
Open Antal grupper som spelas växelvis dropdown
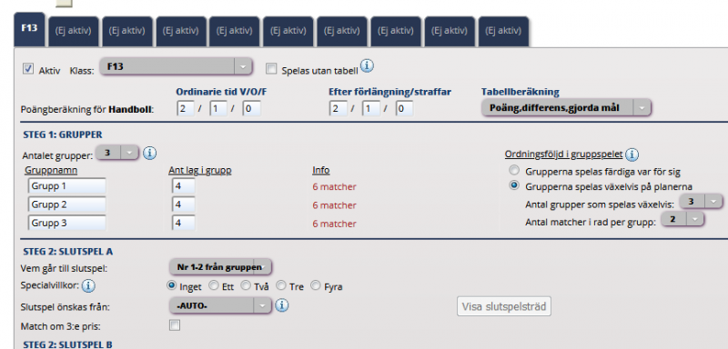tap(701, 201)
